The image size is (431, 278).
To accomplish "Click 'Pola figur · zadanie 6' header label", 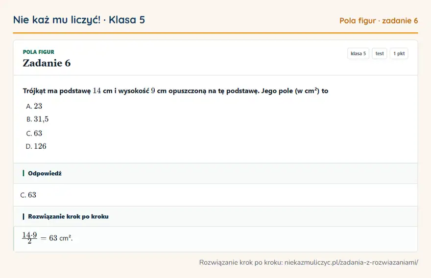I will 379,21.
